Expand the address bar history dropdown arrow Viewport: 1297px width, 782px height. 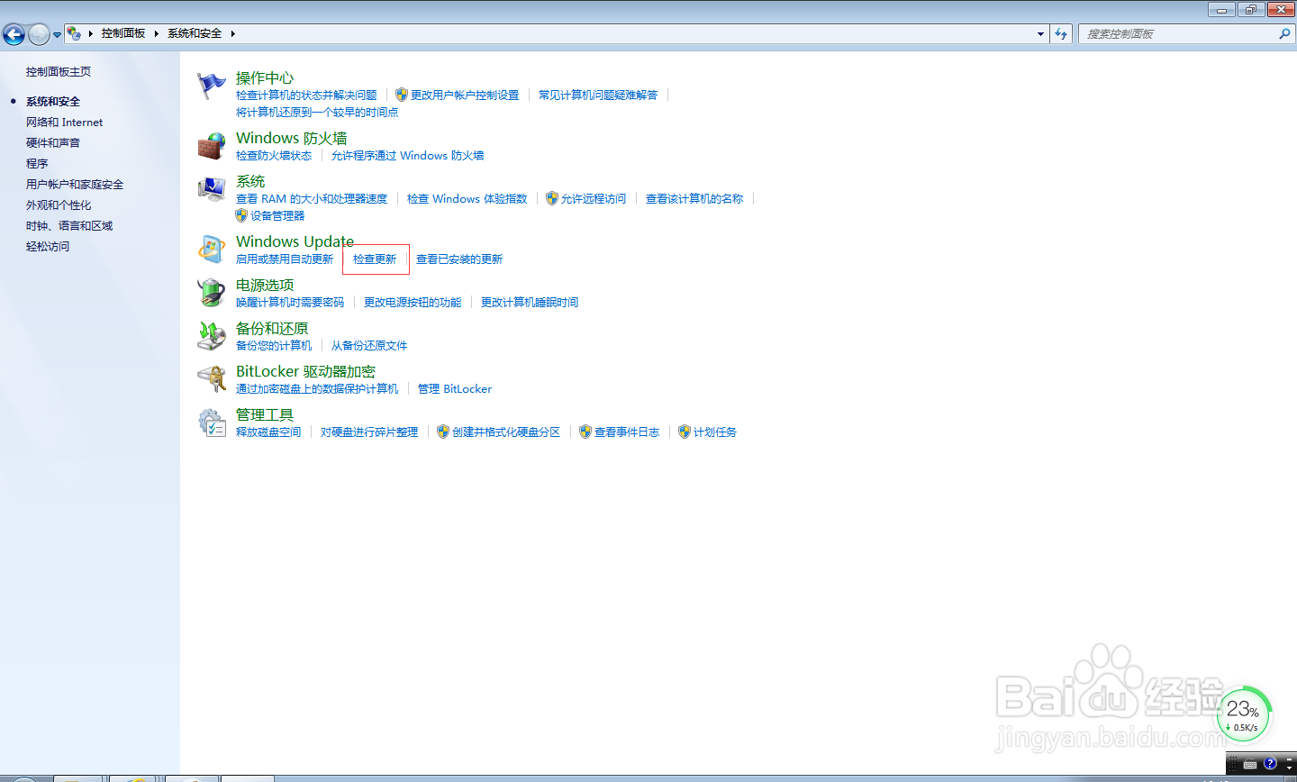click(x=1041, y=33)
